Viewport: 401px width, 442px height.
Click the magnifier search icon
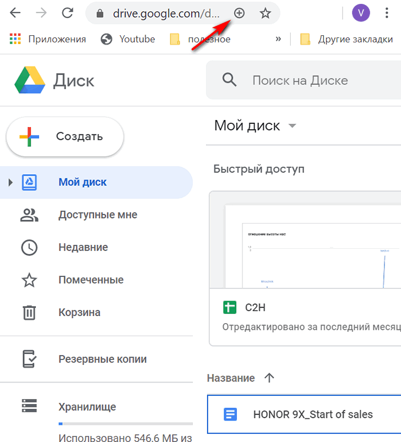(x=229, y=80)
